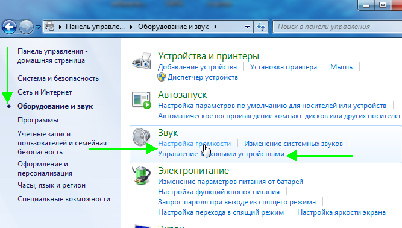Viewport: 402px width, 228px height.
Task: Open Специальные возможности in sidebar
Action: pos(64,199)
